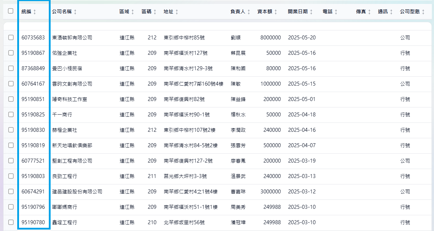Viewport: 434px width, 231px height.
Task: Click the 通訊 column header label
Action: coord(383,12)
